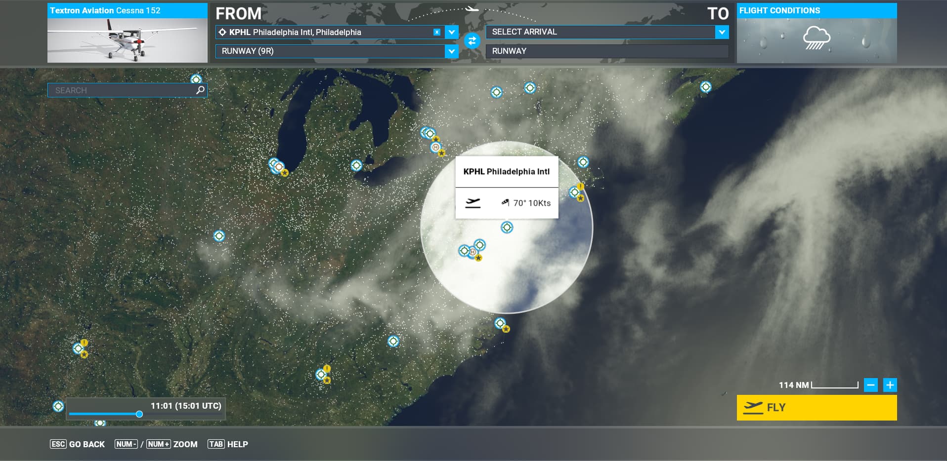Open TAB HELP
The height and width of the screenshot is (461, 947).
pos(228,444)
